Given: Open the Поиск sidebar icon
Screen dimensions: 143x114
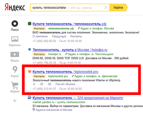Looking at the screenshot, I should pyautogui.click(x=15, y=24).
